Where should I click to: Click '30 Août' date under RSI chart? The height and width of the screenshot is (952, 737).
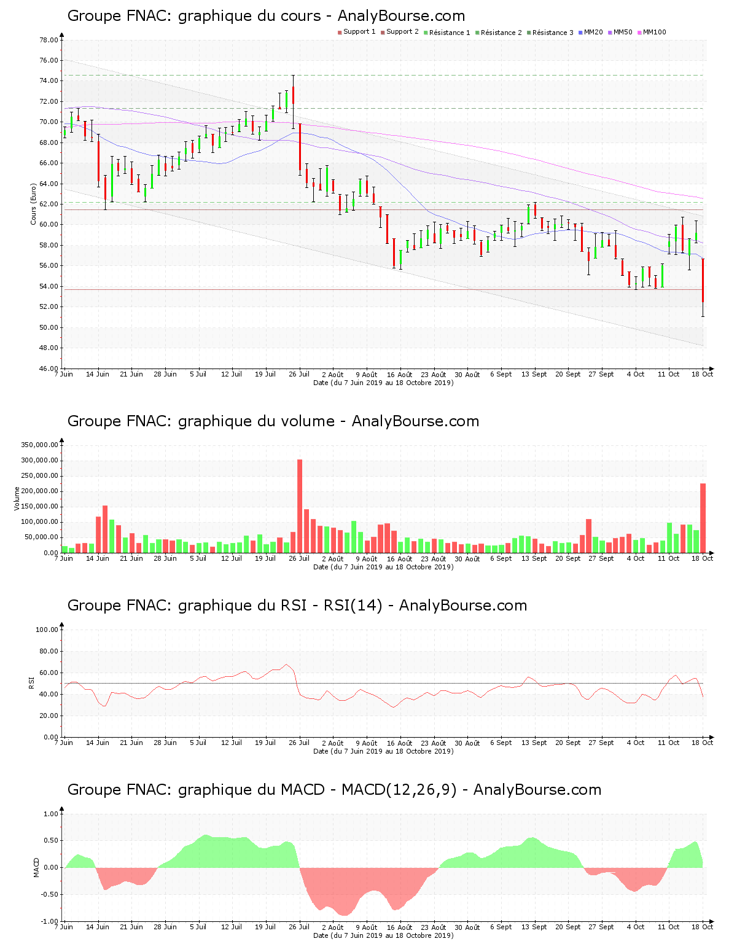[x=467, y=743]
